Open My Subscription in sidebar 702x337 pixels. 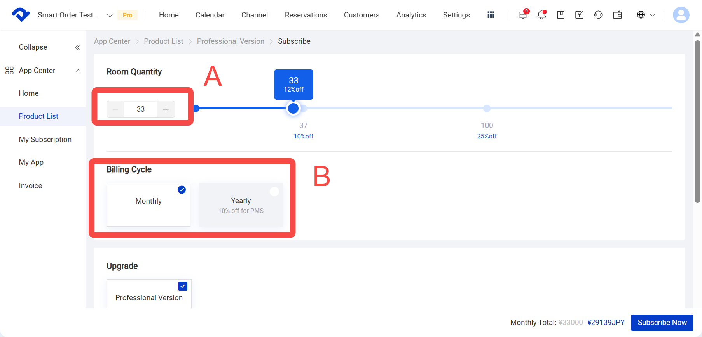click(x=45, y=139)
